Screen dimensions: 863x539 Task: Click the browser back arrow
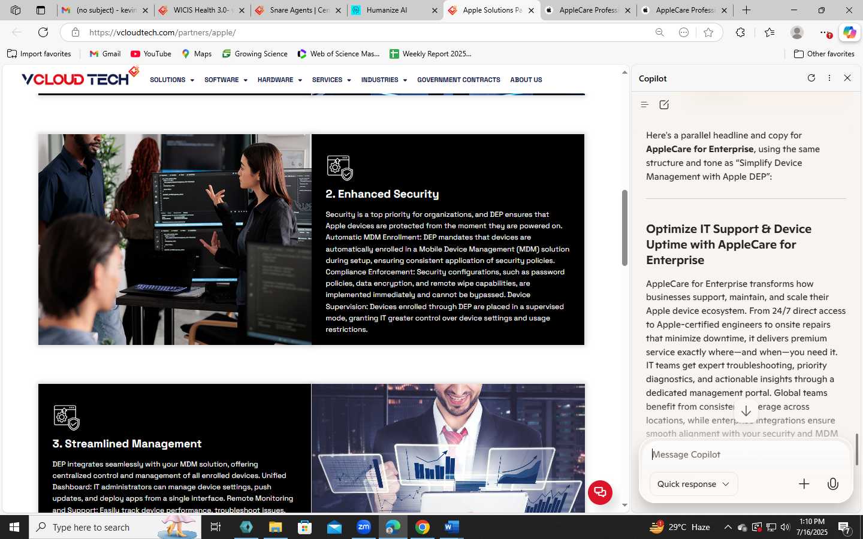point(17,32)
